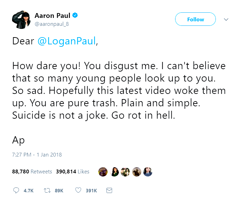Open the Aaron Paul display name
Screen dimensions: 241x204
pyautogui.click(x=52, y=15)
